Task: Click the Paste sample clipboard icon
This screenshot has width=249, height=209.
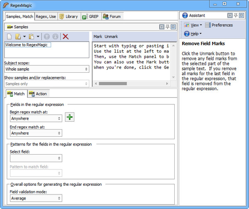Action: pyautogui.click(x=32, y=37)
